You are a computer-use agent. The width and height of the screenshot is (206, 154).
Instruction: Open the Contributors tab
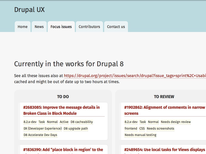pyautogui.click(x=89, y=27)
